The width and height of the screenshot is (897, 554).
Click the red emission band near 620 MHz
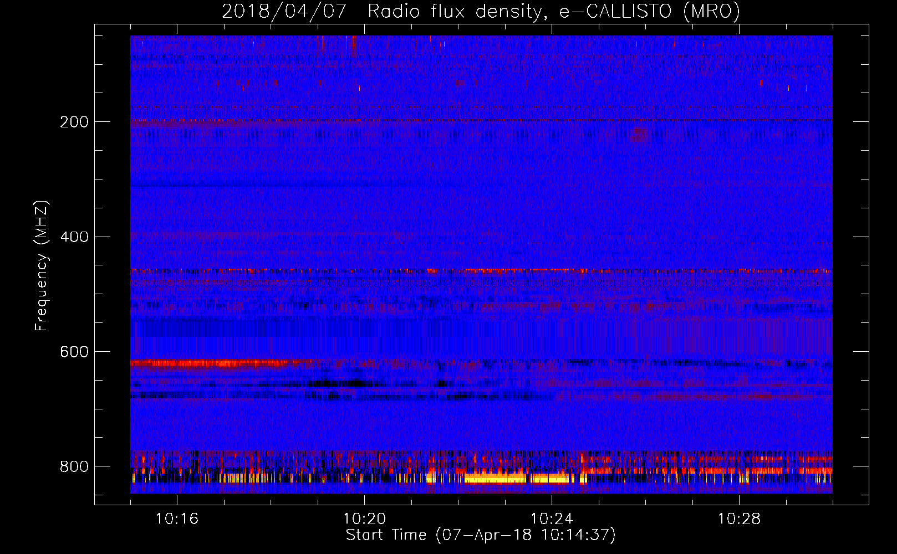click(x=216, y=363)
